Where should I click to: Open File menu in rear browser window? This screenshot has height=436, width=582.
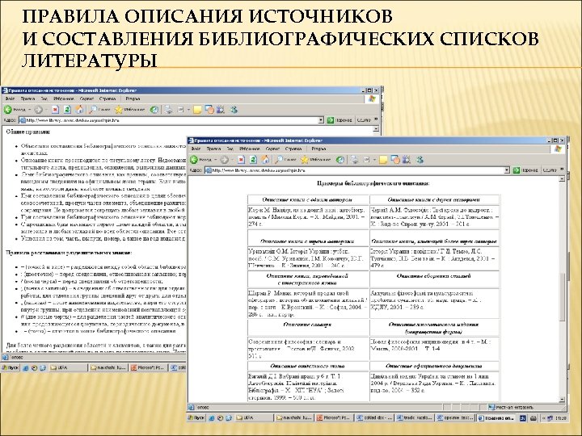pos(10,99)
